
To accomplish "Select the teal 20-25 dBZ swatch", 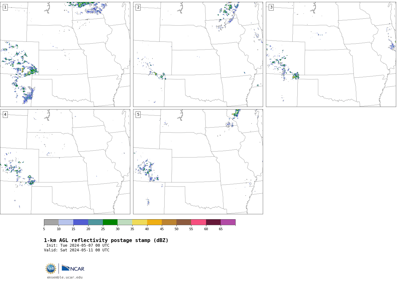I will pyautogui.click(x=95, y=222).
